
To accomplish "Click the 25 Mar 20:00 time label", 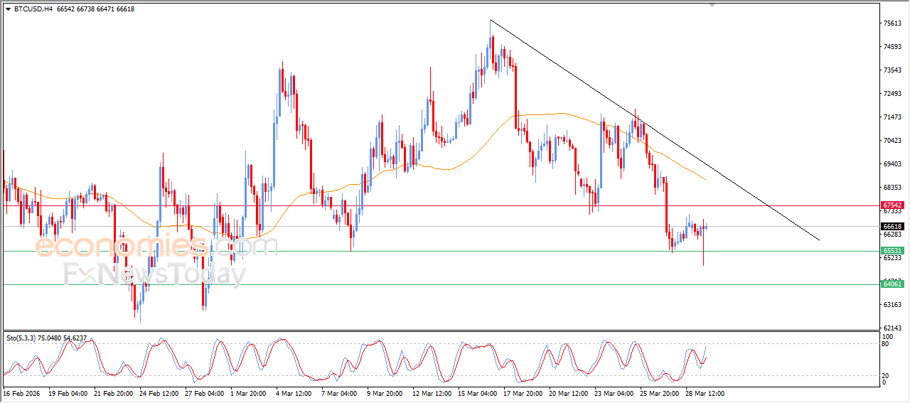I will click(x=659, y=393).
